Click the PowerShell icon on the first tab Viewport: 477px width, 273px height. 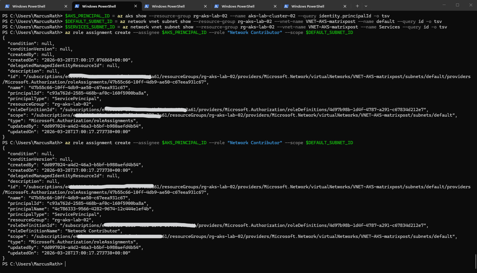7,6
